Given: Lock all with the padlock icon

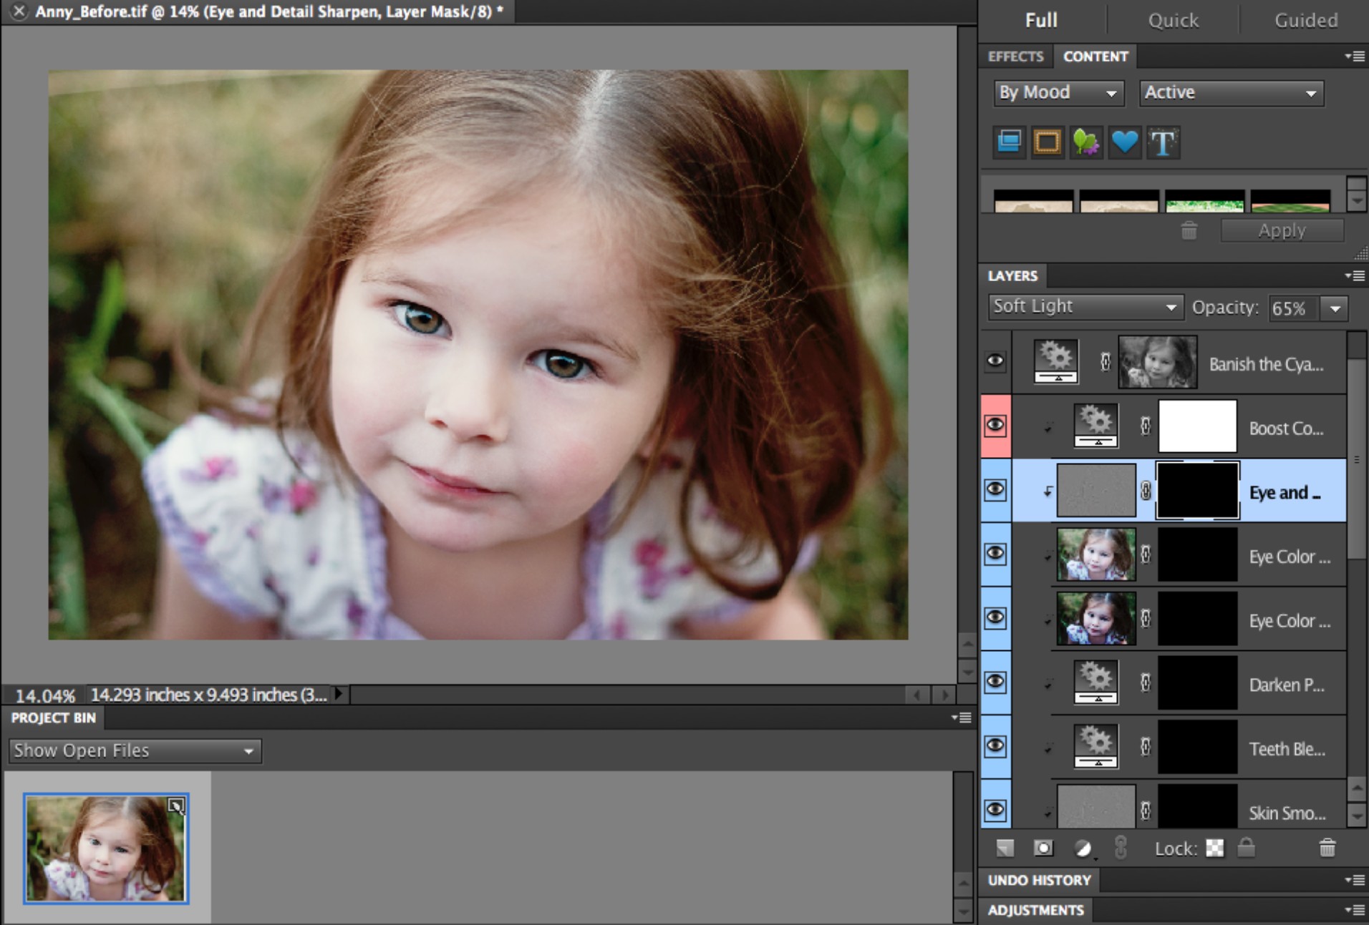Looking at the screenshot, I should [x=1247, y=848].
